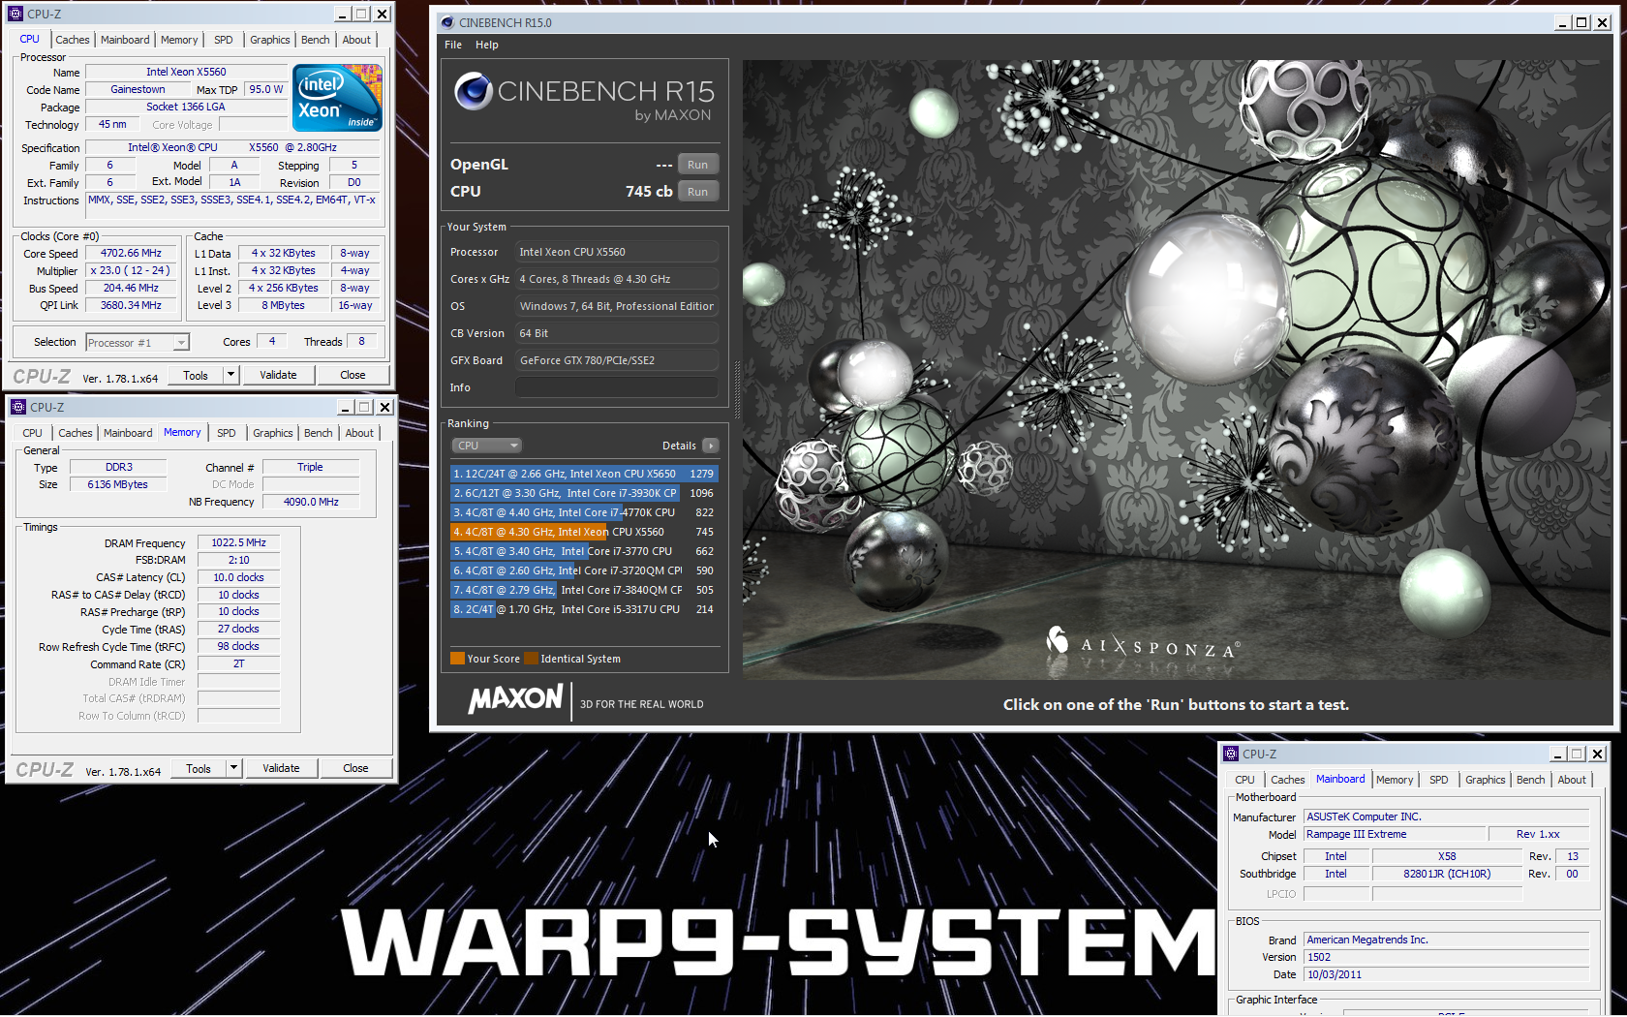Click the Core Speed value 4702.66 MHz
The width and height of the screenshot is (1627, 1017).
click(x=131, y=254)
